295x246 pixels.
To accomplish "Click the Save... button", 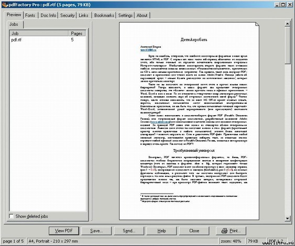I will [96, 231].
